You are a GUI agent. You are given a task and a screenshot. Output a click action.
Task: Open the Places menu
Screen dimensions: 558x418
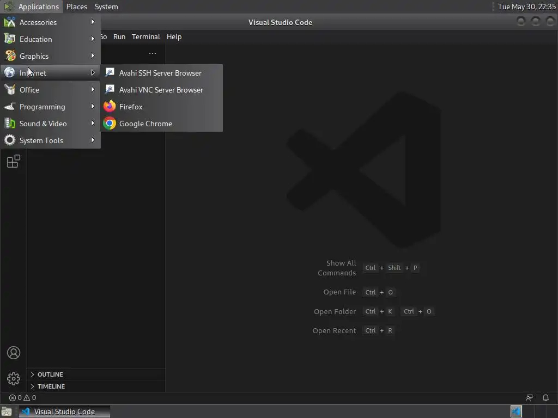pyautogui.click(x=76, y=7)
